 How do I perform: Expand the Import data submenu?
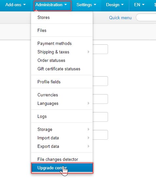62,138
